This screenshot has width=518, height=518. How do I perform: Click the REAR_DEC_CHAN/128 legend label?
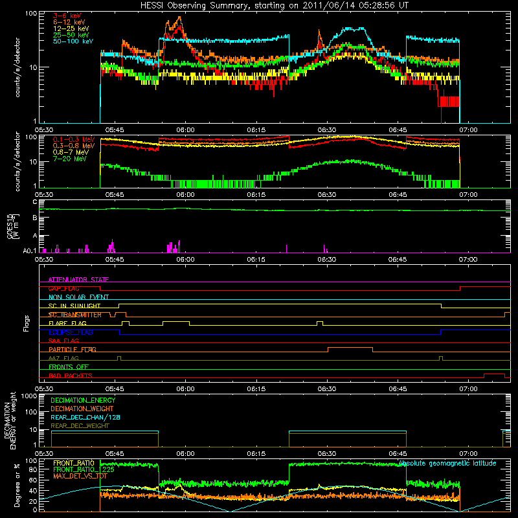(85, 418)
